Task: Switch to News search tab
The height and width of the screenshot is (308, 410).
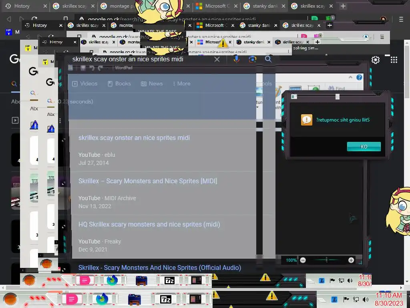Action: (152, 83)
